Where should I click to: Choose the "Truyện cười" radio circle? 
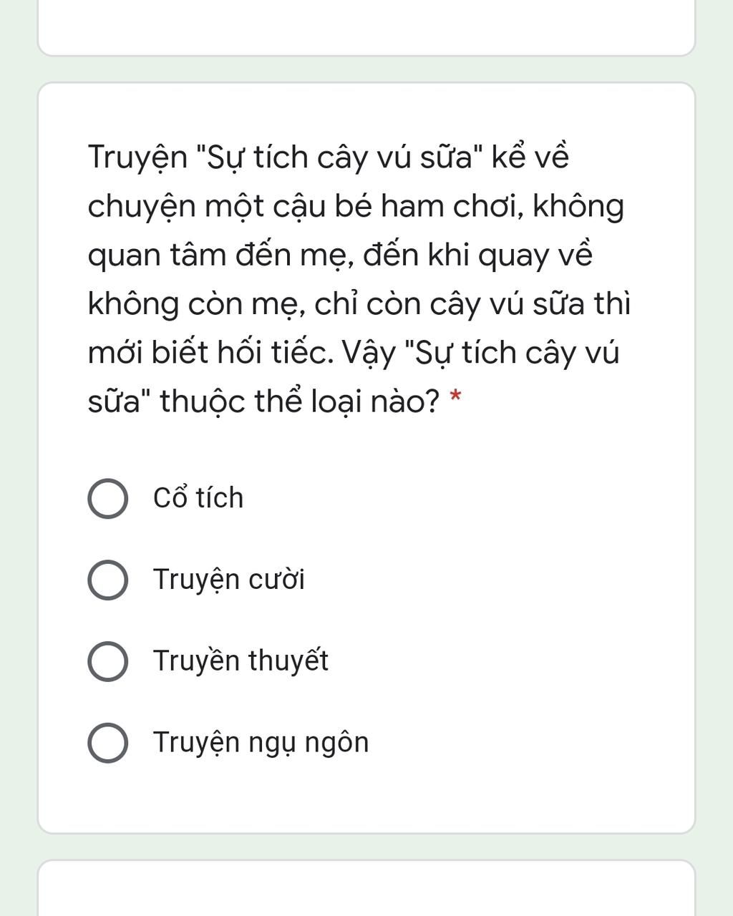108,580
